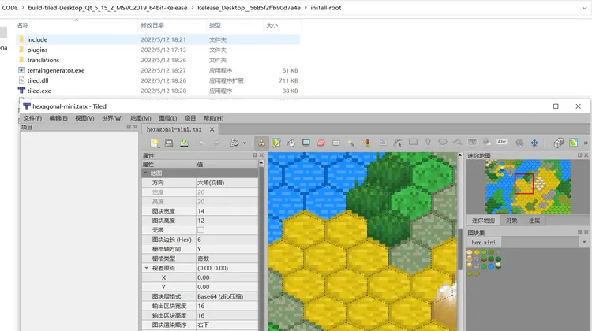Click the Redo arrow in toolbar
This screenshot has width=592, height=331.
216,143
